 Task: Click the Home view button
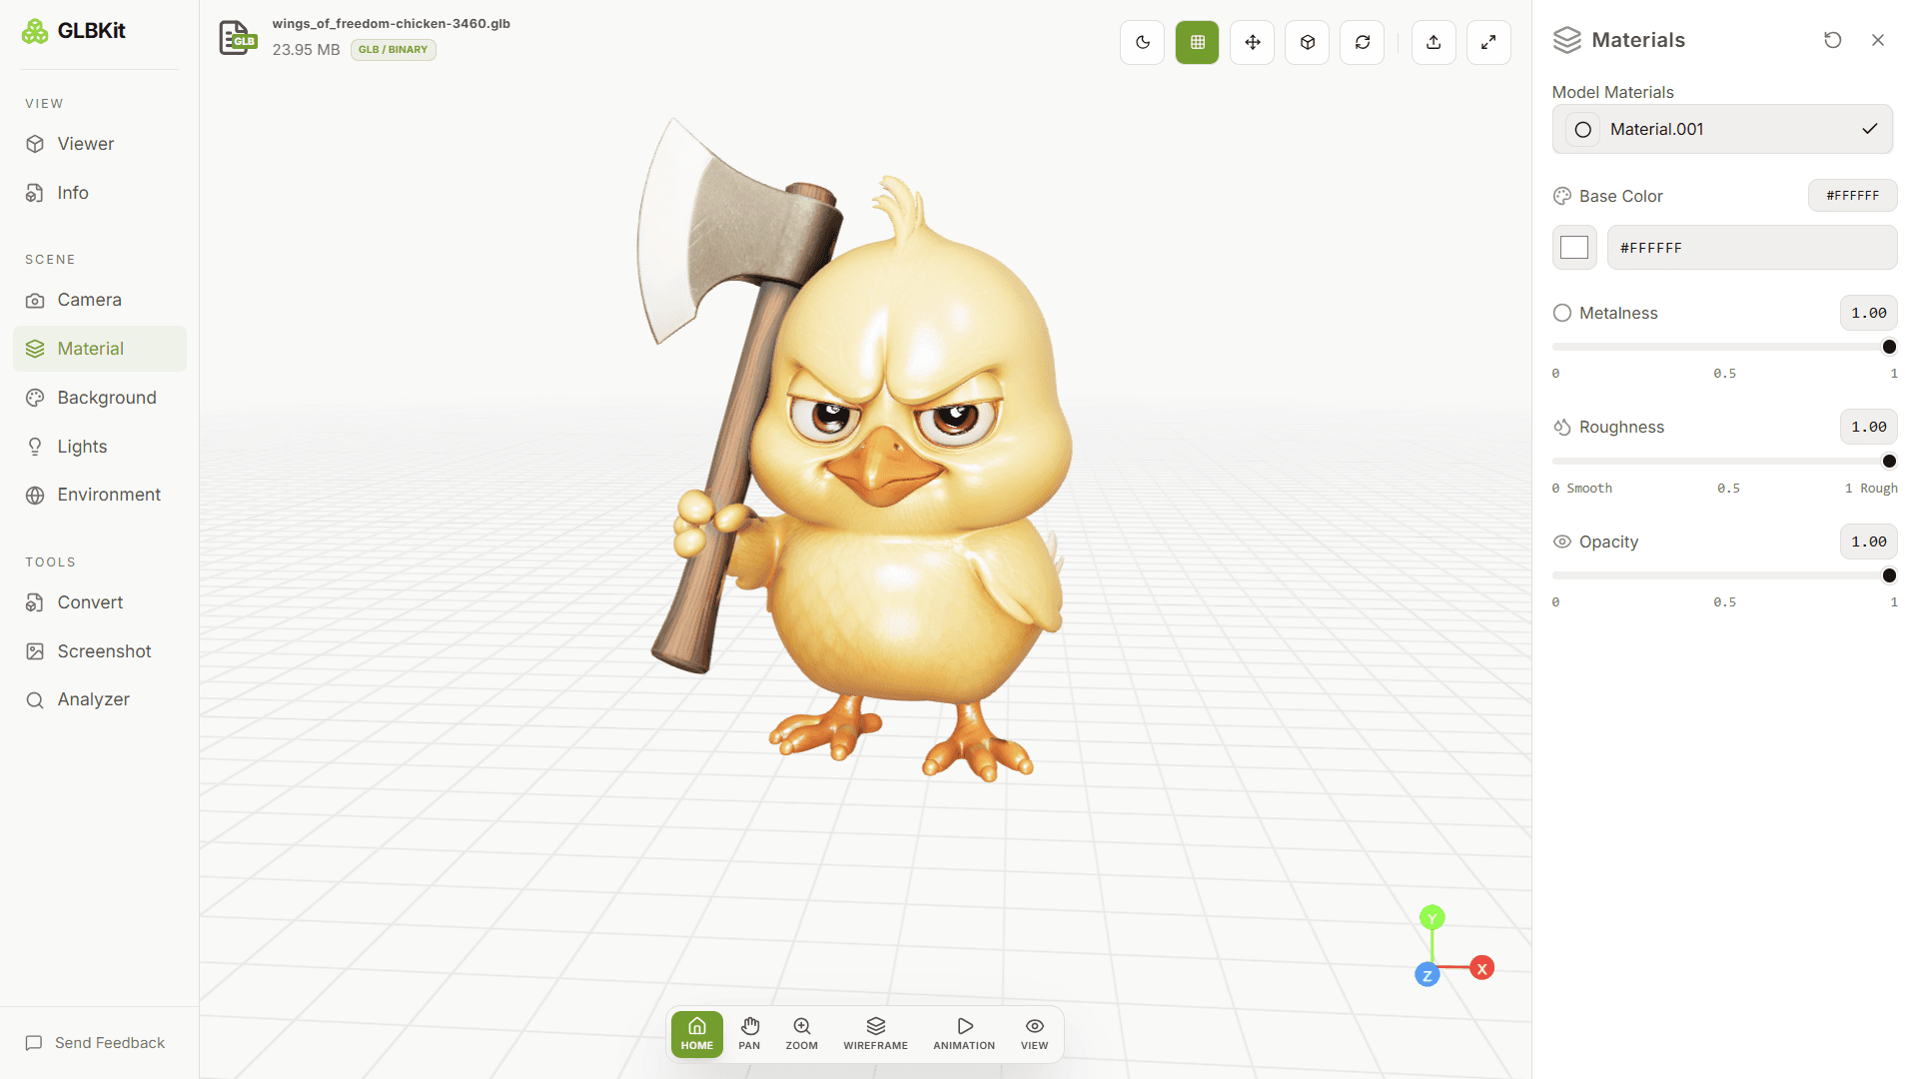pyautogui.click(x=697, y=1034)
